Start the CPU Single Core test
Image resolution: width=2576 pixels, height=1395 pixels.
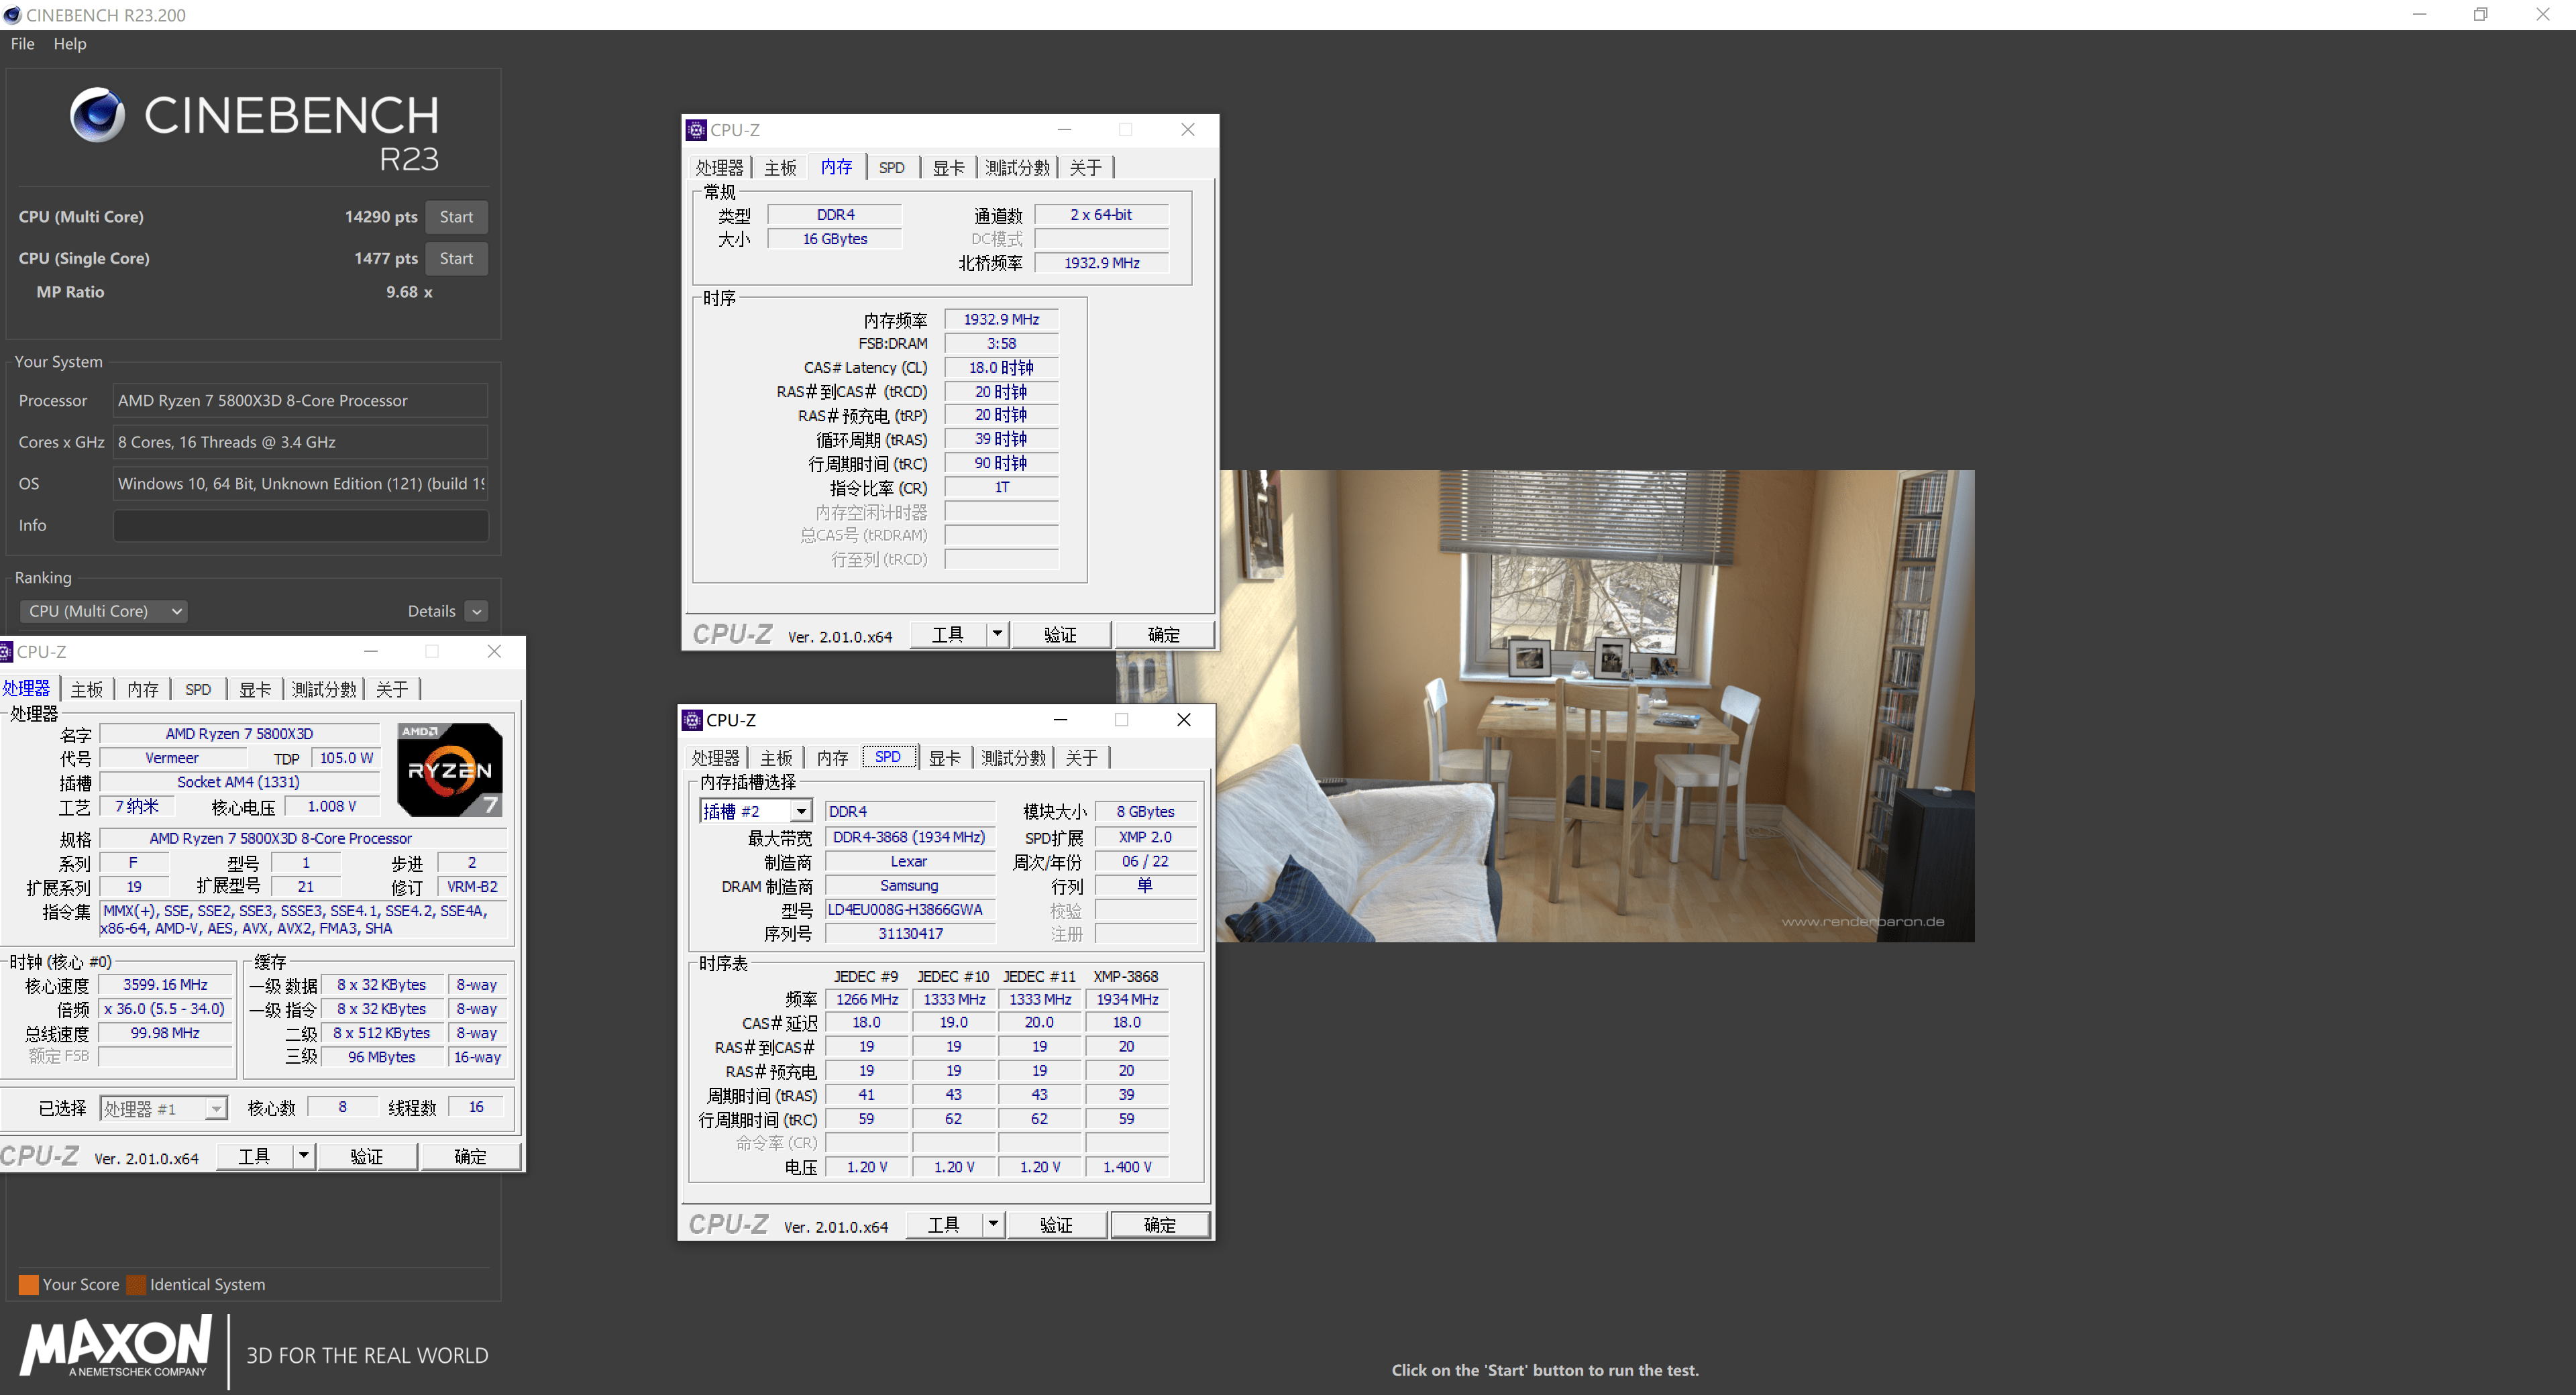(x=456, y=259)
